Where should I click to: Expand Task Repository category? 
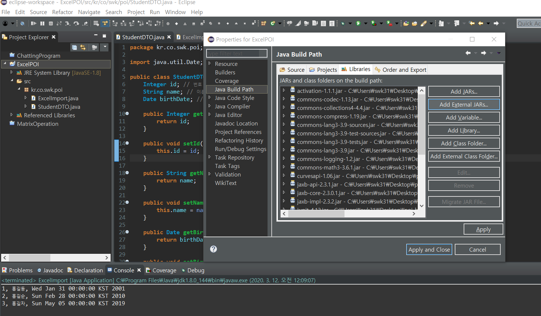click(x=209, y=157)
